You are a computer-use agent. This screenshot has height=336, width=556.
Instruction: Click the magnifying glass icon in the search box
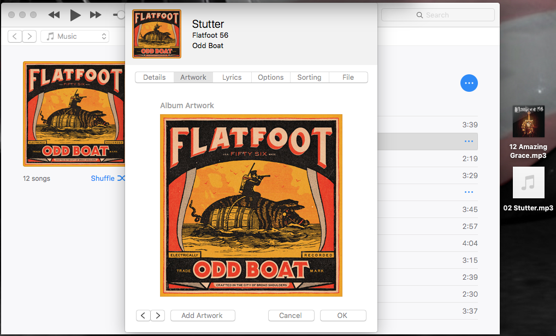click(x=419, y=15)
